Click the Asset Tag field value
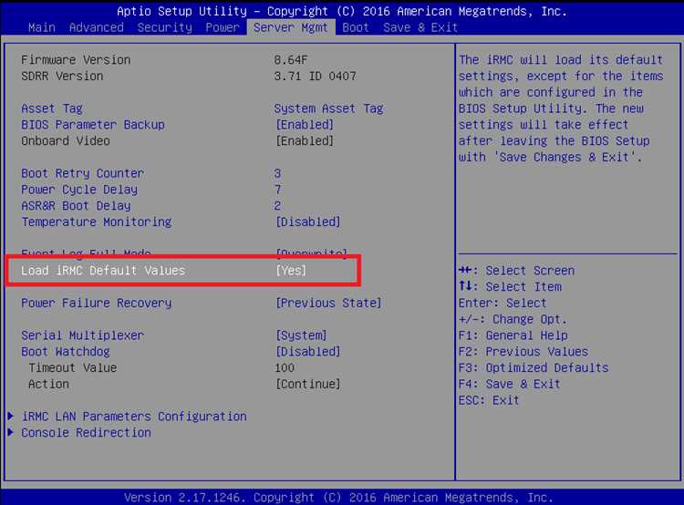The image size is (684, 505). tap(328, 108)
